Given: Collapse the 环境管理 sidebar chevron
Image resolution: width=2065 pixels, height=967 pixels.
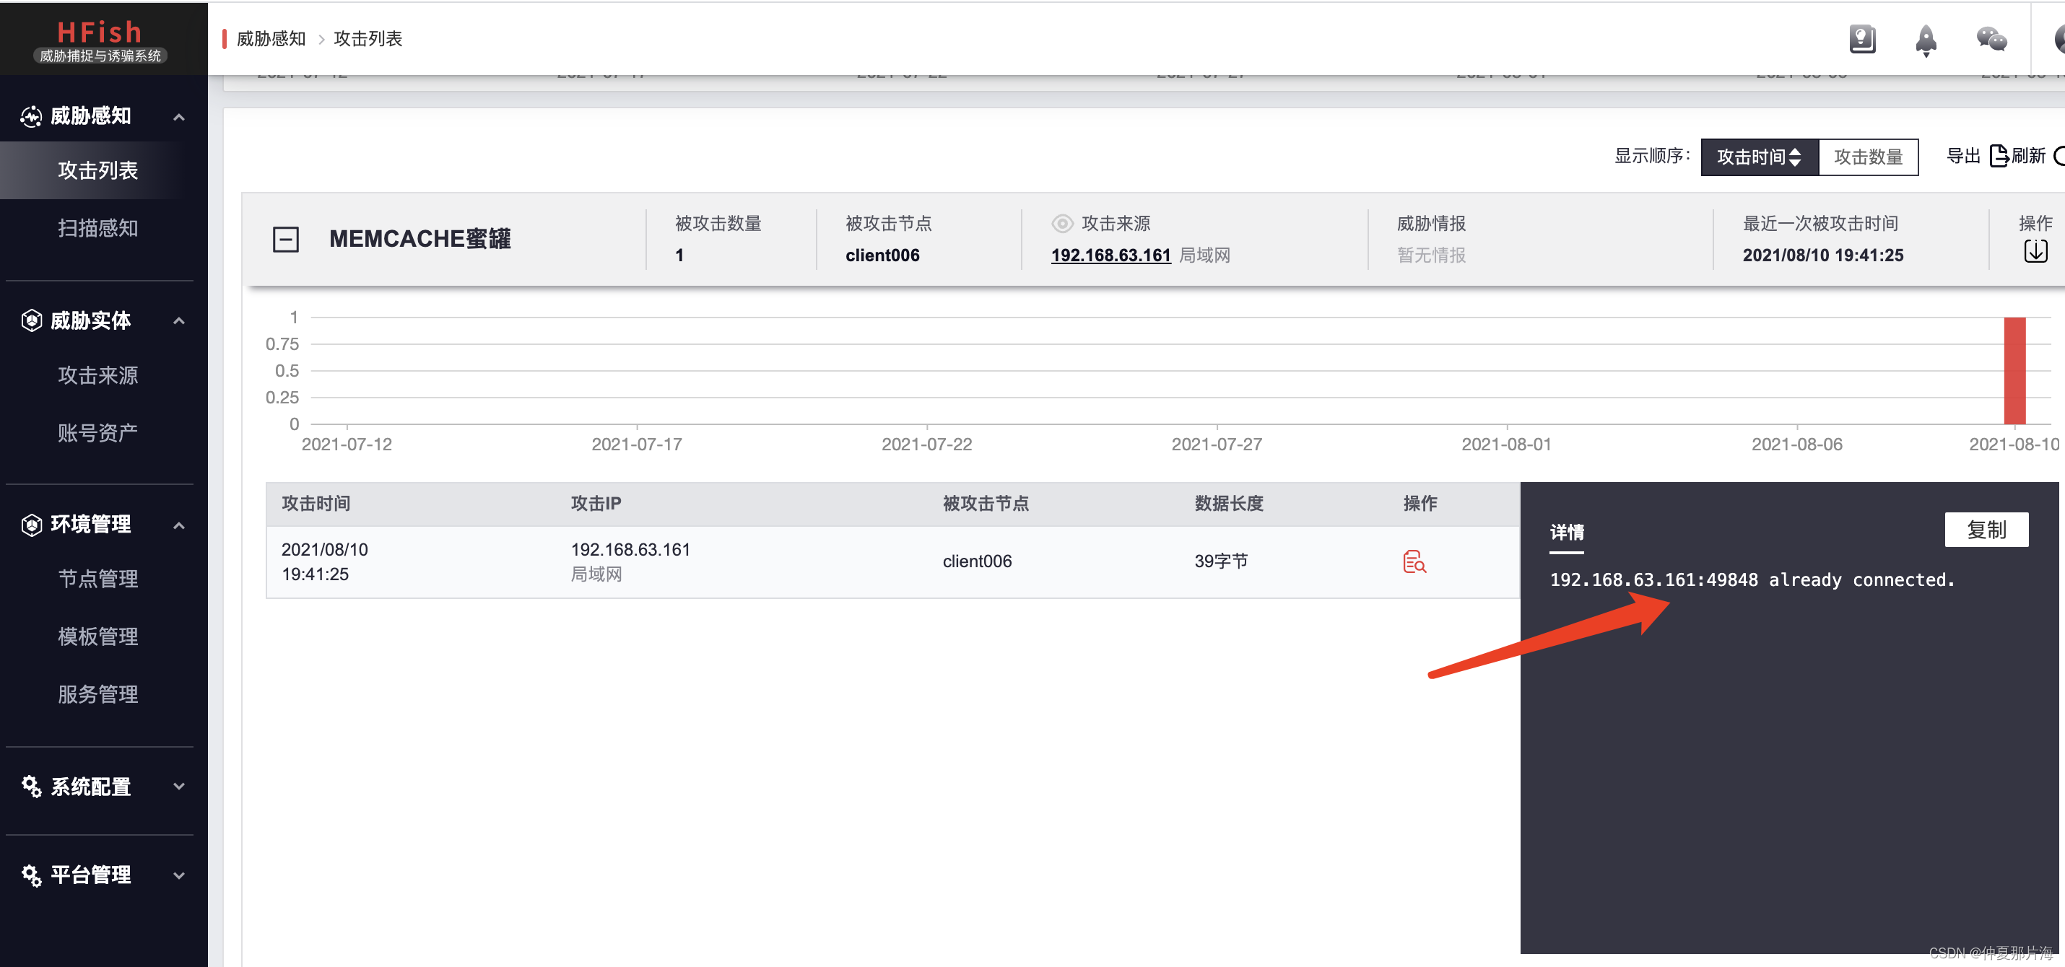Looking at the screenshot, I should 179,525.
